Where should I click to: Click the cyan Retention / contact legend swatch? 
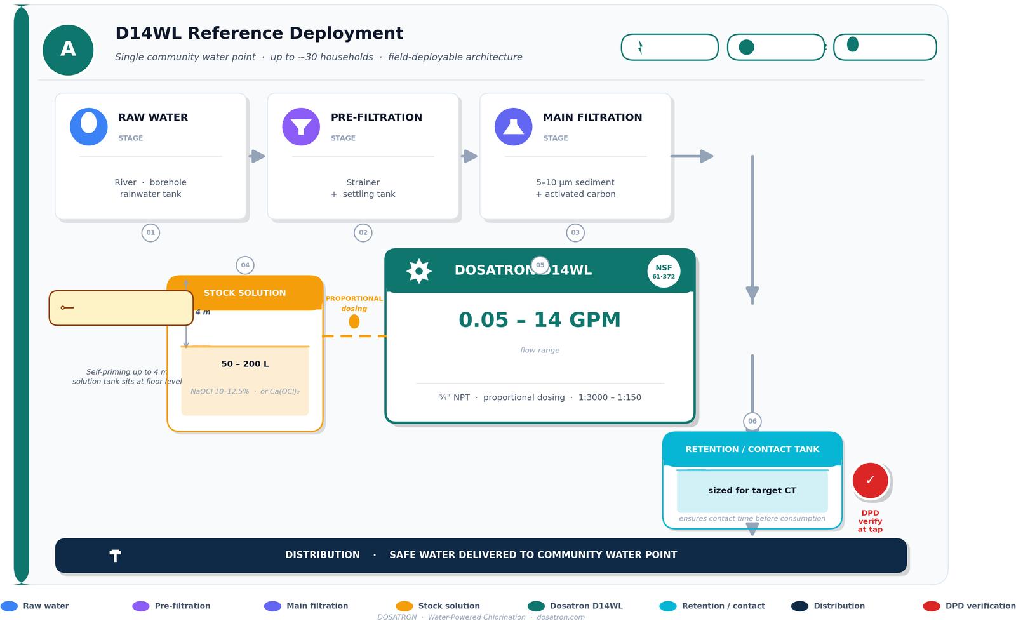(668, 606)
